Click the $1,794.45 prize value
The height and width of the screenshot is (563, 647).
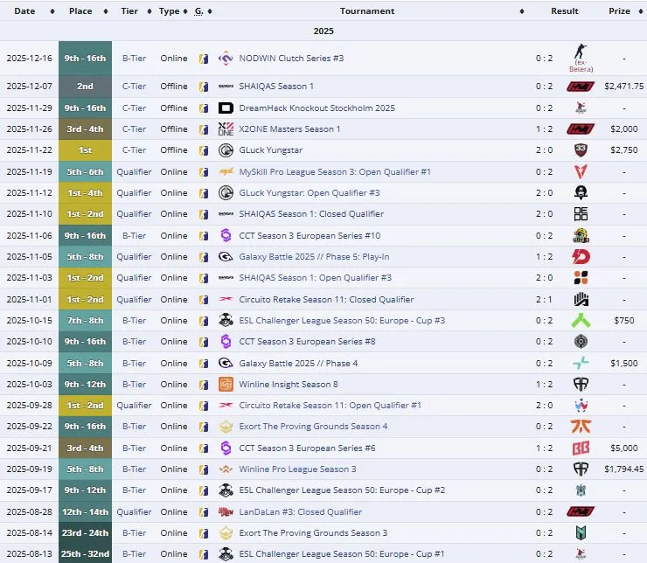tap(624, 469)
